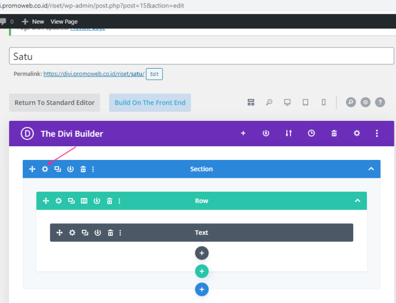Save the Row to library icon
The image size is (396, 303).
tap(97, 201)
